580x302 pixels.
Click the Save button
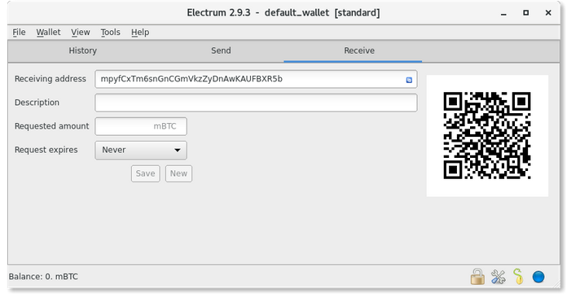coord(145,173)
